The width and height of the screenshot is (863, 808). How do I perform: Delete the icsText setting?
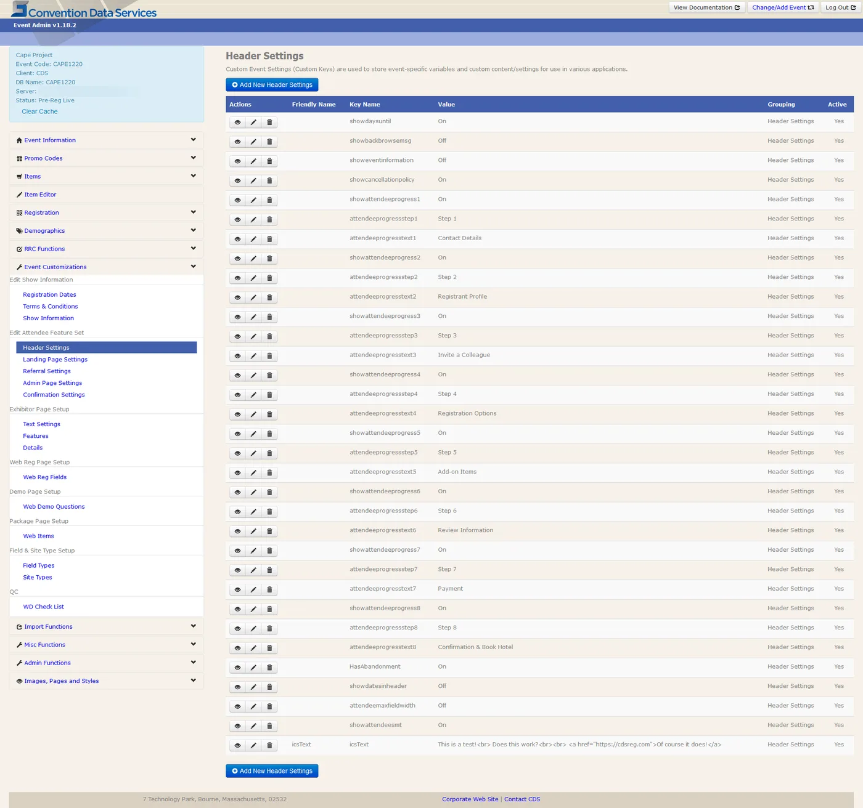[269, 746]
